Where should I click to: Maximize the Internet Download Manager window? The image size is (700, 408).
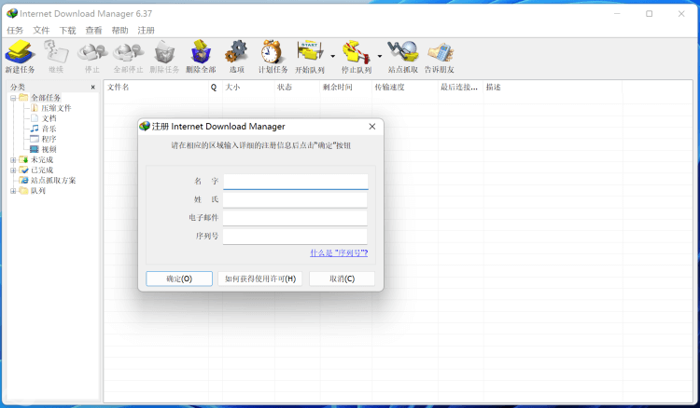point(649,14)
